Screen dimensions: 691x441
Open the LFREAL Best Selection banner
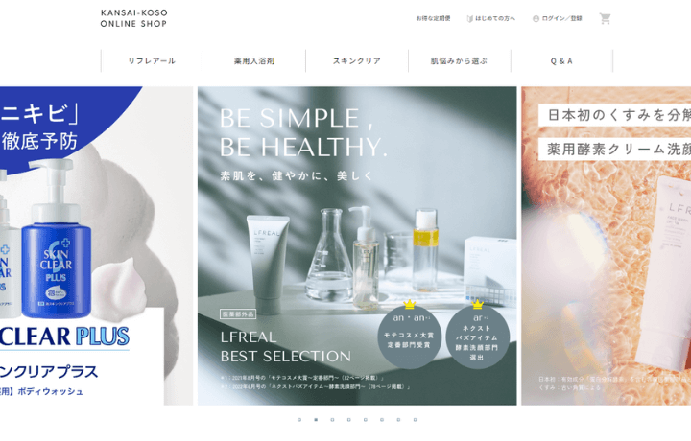[x=357, y=245]
